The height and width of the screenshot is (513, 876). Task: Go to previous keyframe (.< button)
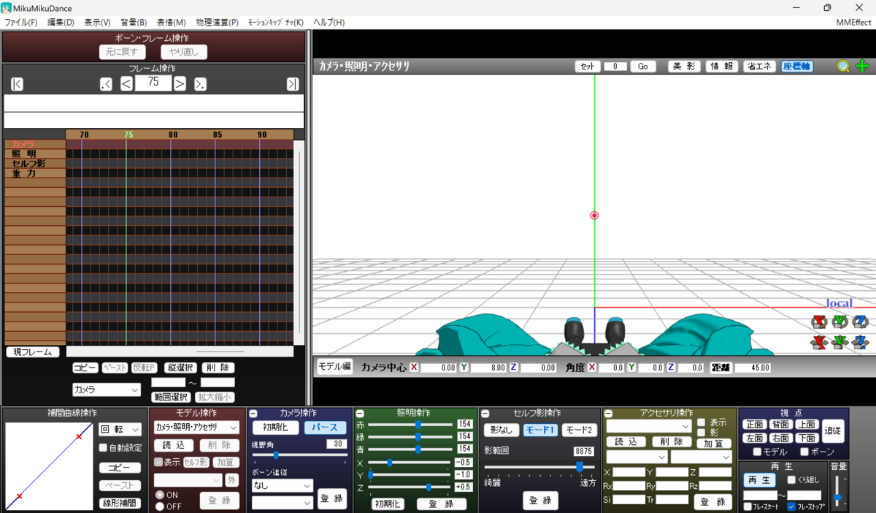(106, 84)
